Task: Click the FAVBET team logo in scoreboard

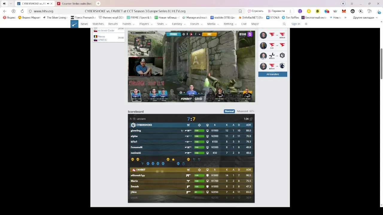Action: (133, 170)
